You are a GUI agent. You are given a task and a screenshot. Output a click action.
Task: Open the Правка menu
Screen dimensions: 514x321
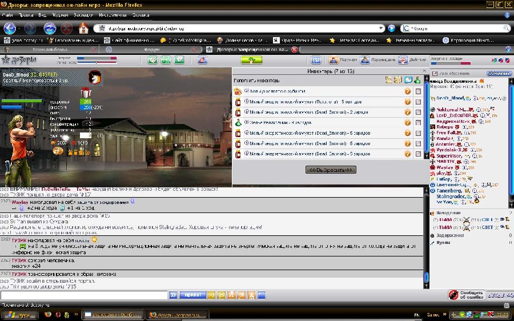pos(26,15)
